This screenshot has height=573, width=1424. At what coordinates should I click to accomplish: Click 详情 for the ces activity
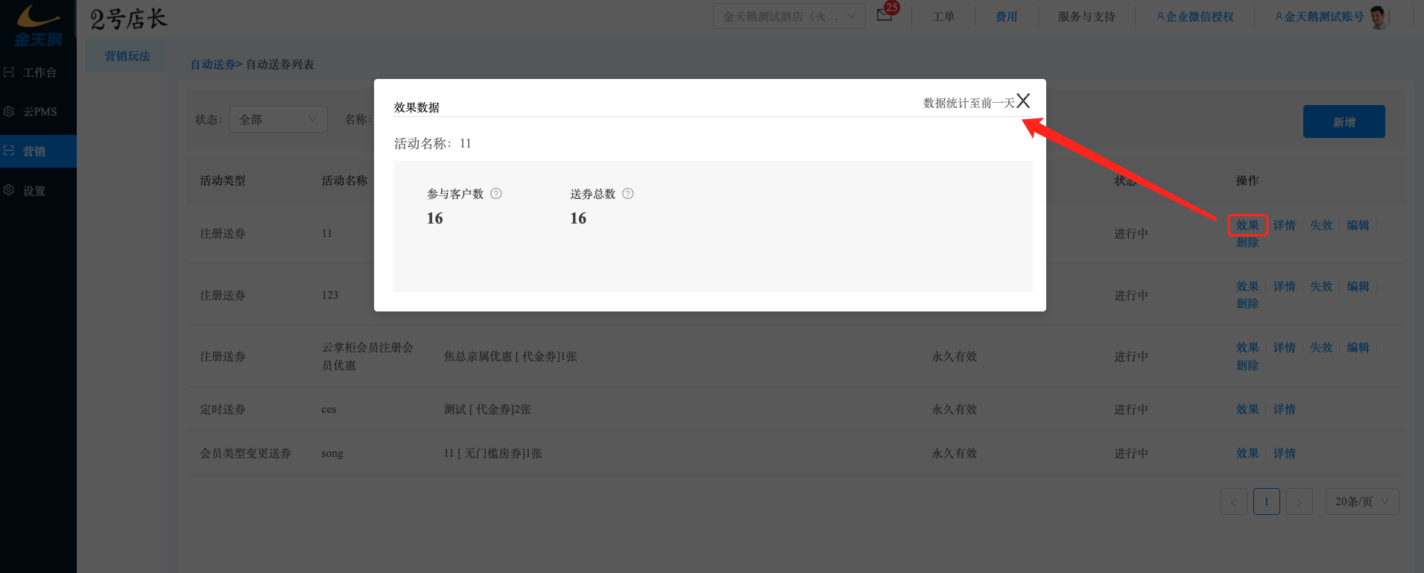coord(1285,409)
